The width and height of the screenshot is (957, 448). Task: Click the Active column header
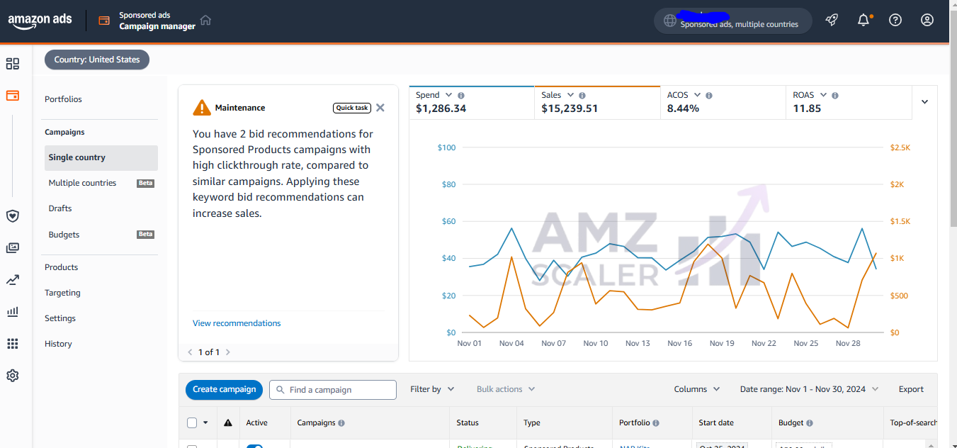[x=256, y=423]
